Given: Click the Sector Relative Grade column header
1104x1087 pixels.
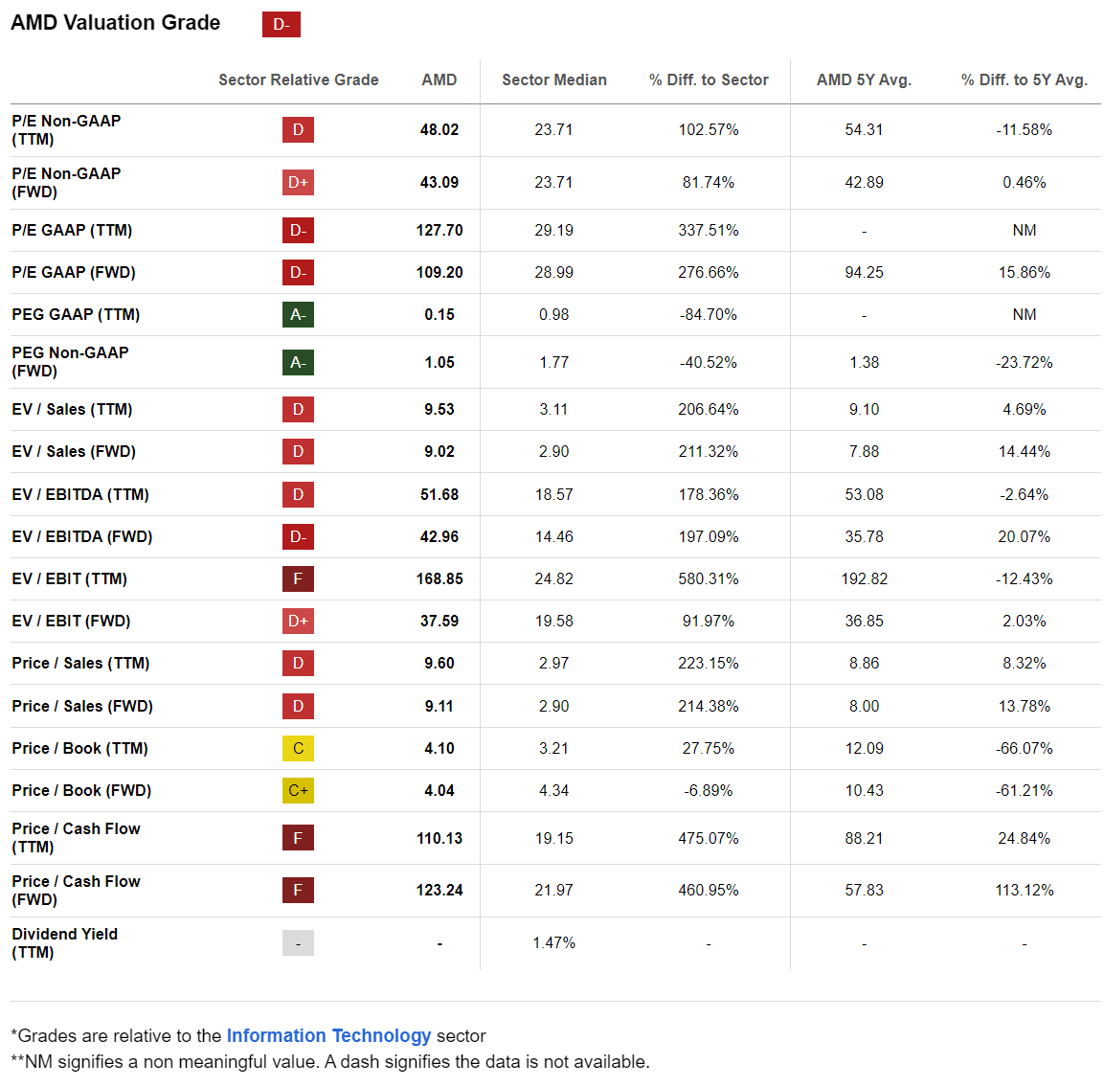Looking at the screenshot, I should point(298,79).
